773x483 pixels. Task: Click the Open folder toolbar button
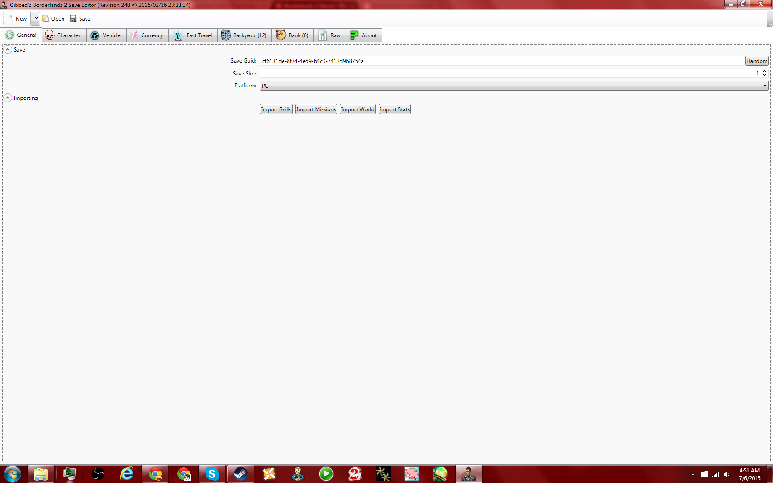click(x=53, y=19)
